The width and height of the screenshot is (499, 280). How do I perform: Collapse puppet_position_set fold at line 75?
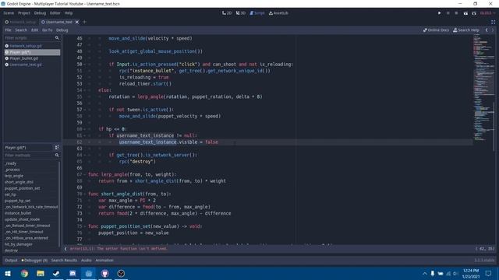85,226
